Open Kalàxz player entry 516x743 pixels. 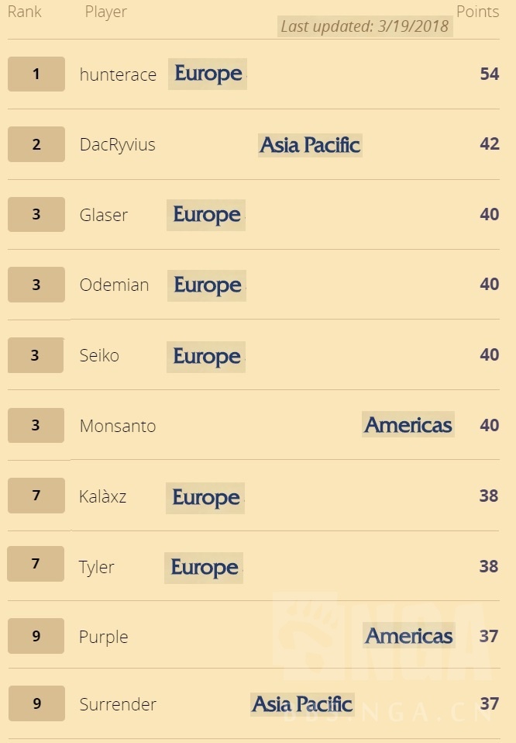click(x=103, y=496)
